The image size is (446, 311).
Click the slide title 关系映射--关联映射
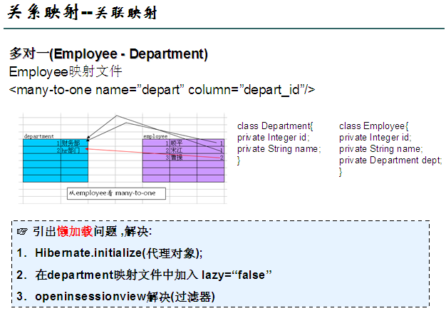point(83,13)
